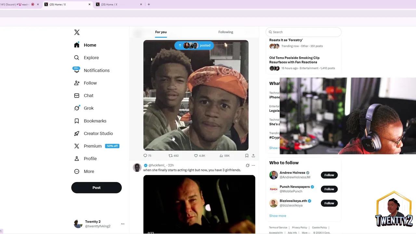
Task: Click the new posts pill
Action: click(x=194, y=45)
